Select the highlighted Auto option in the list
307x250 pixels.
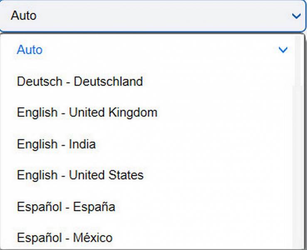30,50
